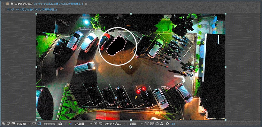The image size is (262, 127).
Task: Open the grid and guide options icon
Action: (34, 124)
